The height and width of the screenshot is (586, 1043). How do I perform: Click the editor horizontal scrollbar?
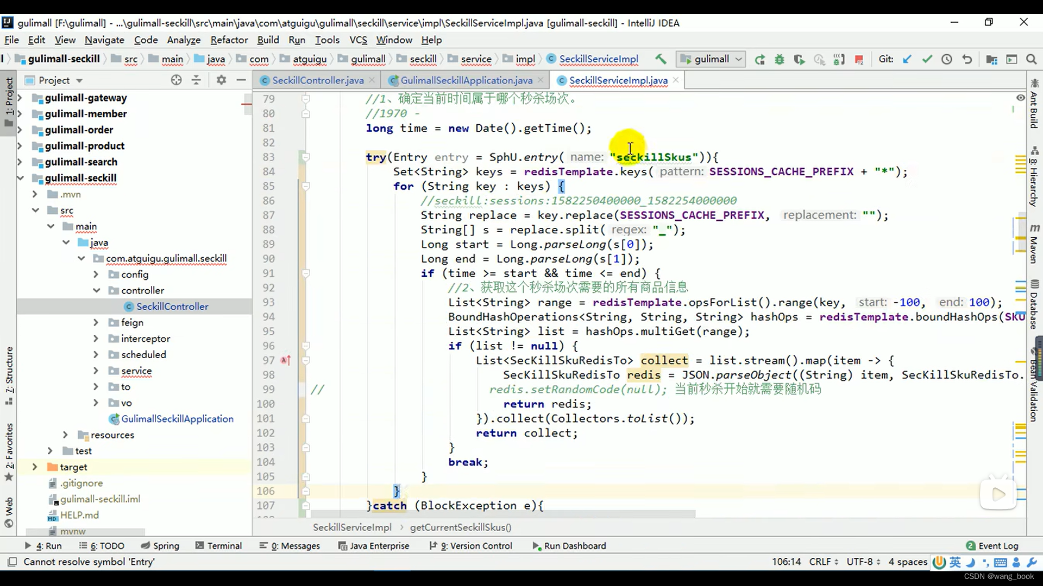(x=502, y=513)
